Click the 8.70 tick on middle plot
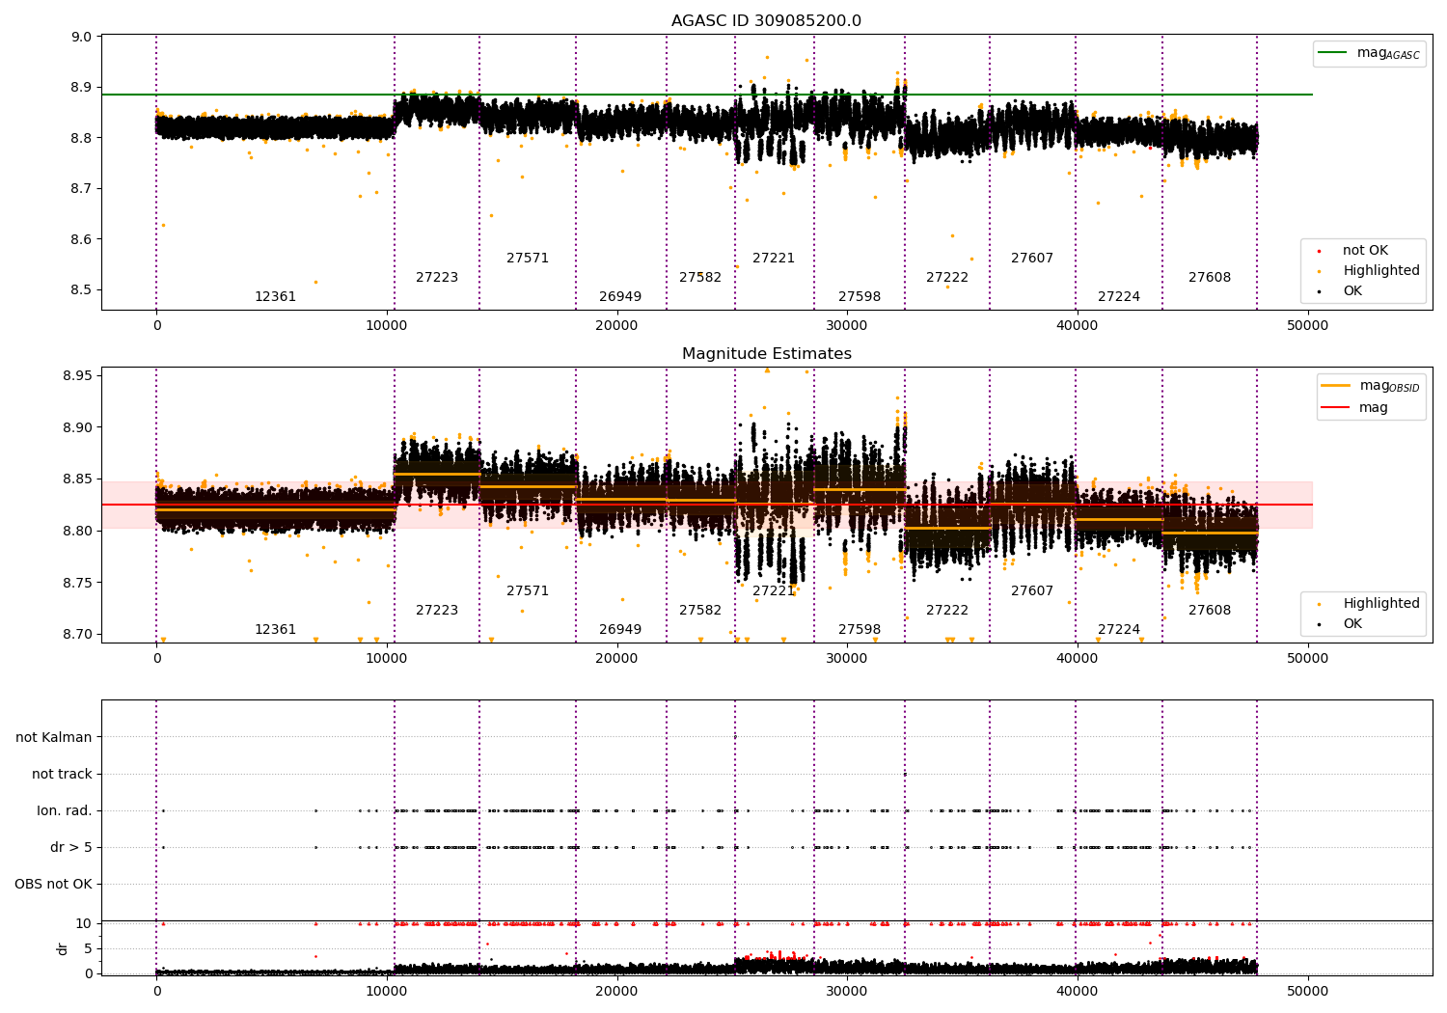Viewport: 1447px width, 1013px height. pyautogui.click(x=78, y=635)
